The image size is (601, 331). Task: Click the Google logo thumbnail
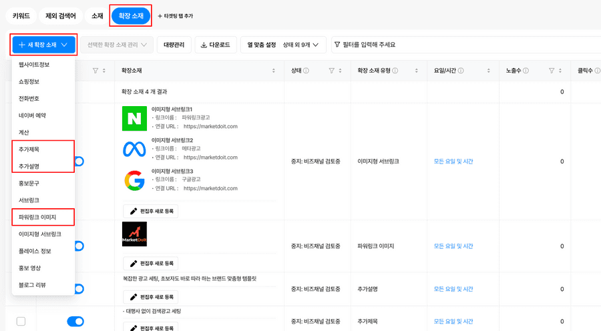[134, 180]
